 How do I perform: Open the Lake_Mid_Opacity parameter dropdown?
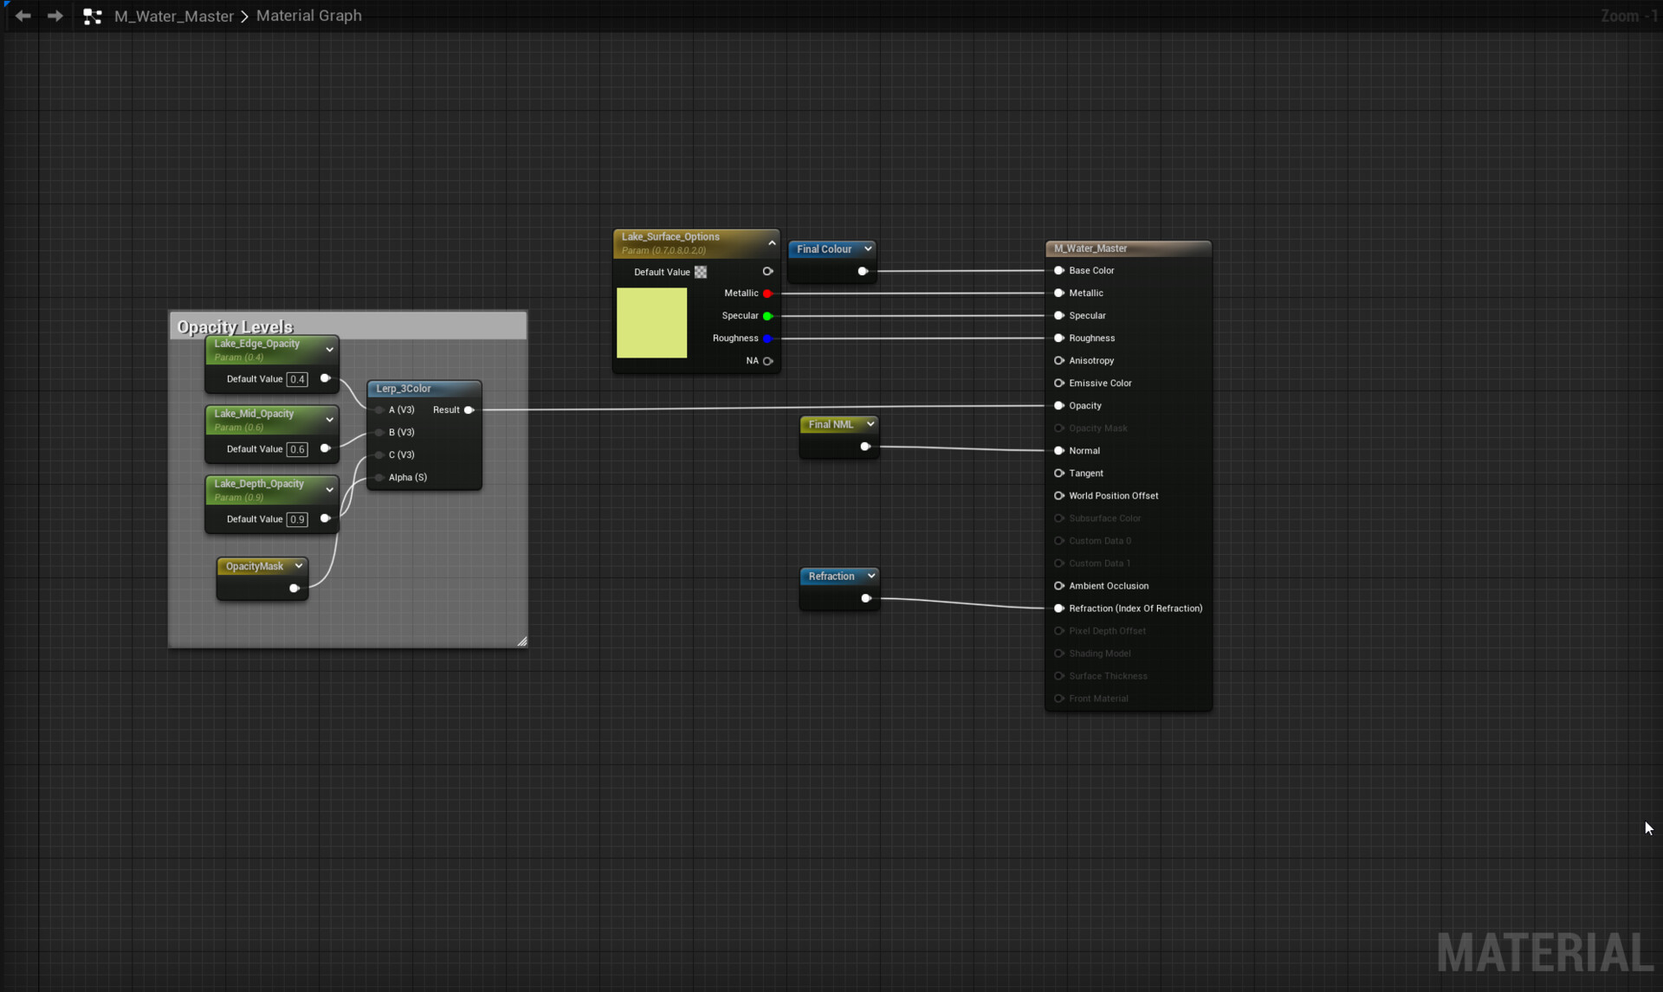click(x=329, y=419)
